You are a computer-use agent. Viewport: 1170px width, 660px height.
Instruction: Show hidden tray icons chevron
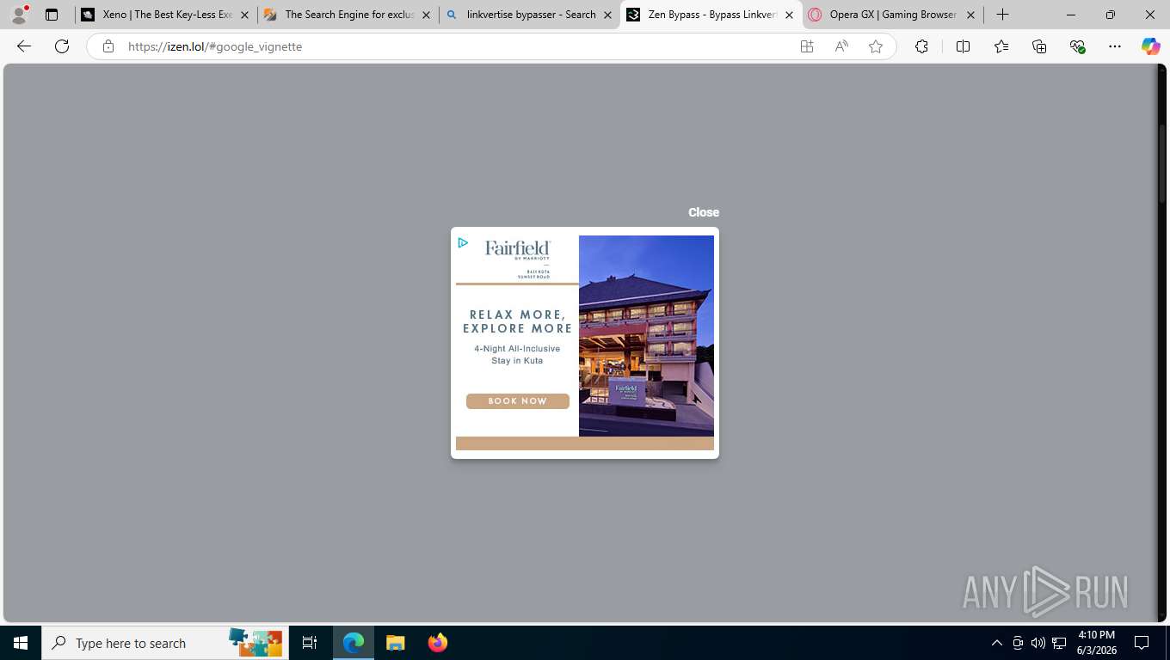pyautogui.click(x=997, y=643)
